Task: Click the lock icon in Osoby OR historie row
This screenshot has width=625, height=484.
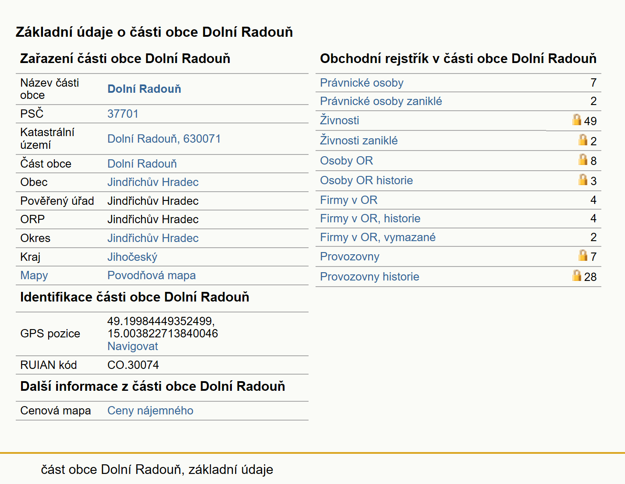Action: (x=583, y=179)
